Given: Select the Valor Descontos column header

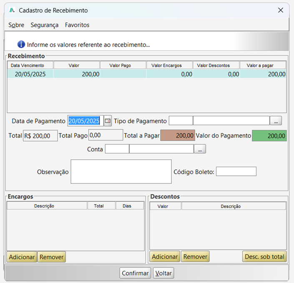Looking at the screenshot, I should pyautogui.click(x=216, y=65).
